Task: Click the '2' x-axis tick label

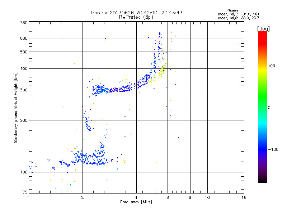Action: point(83,197)
